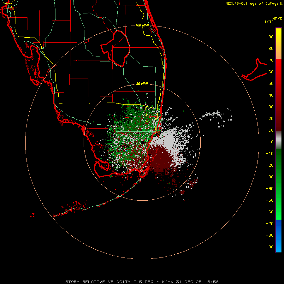Click the -60 velocity scale label
Screen dimensions: 284x284
270,212
